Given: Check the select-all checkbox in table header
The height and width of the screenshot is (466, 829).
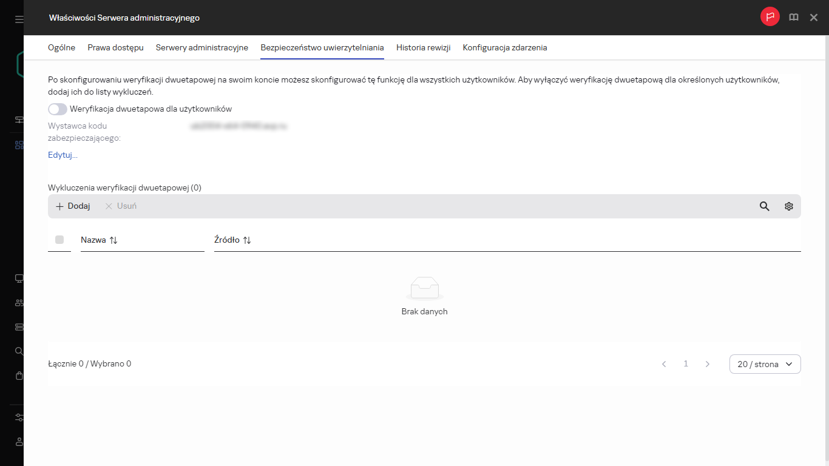Looking at the screenshot, I should 59,240.
